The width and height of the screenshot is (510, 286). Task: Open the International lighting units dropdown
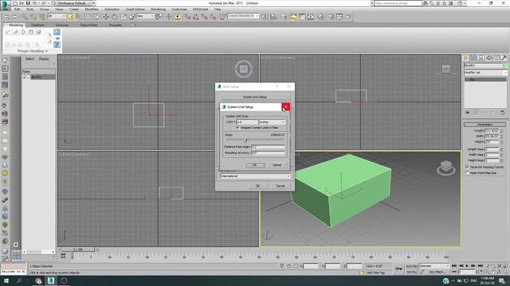pos(255,176)
